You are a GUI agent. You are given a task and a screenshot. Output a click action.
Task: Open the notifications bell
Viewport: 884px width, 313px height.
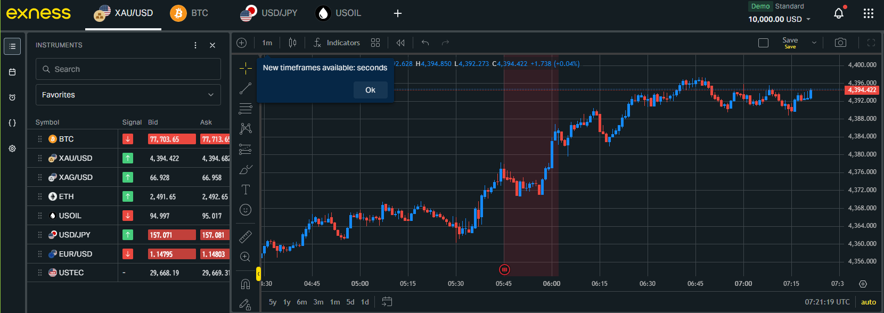[x=839, y=13]
